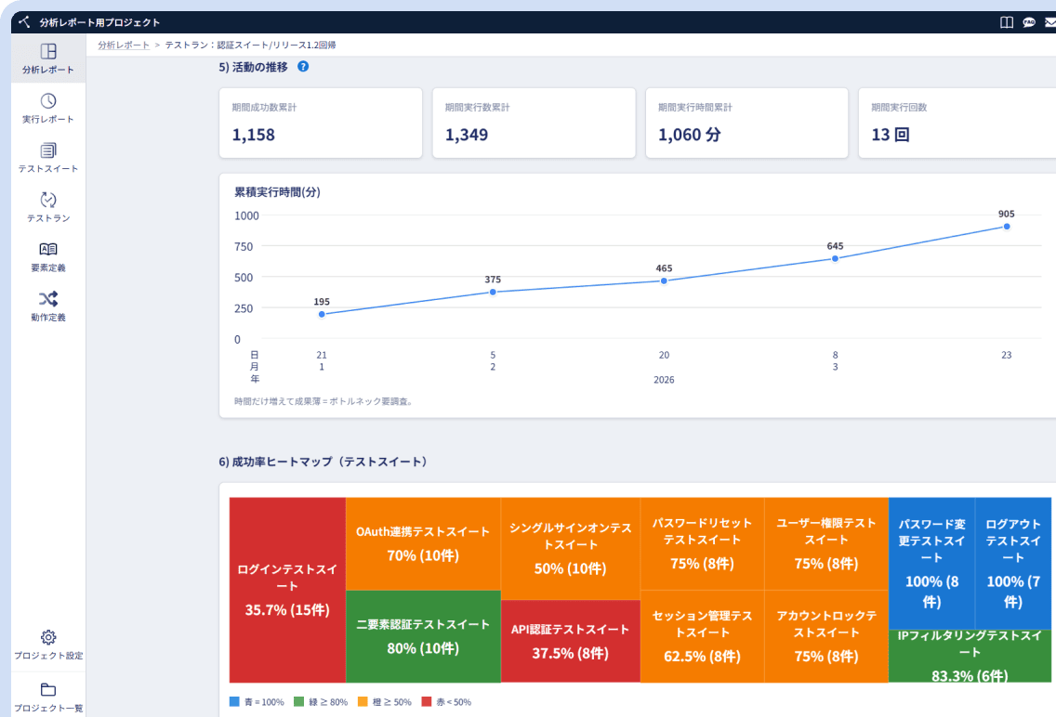Click the orange 橙 ≥ 50% legend swatch
The height and width of the screenshot is (717, 1056).
363,701
